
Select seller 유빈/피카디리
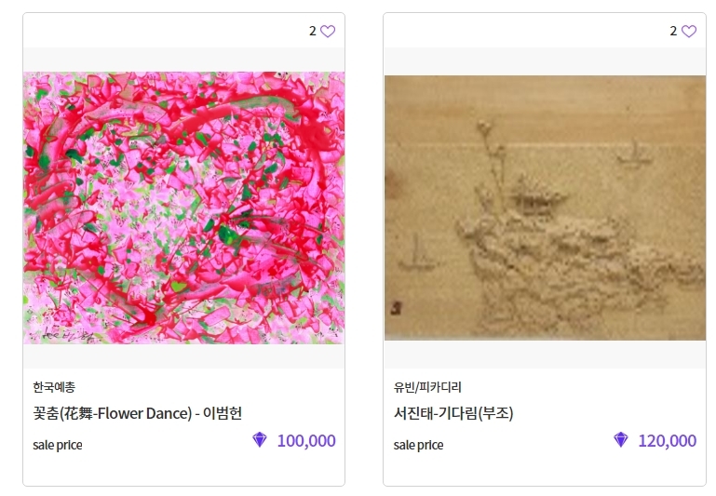click(427, 387)
